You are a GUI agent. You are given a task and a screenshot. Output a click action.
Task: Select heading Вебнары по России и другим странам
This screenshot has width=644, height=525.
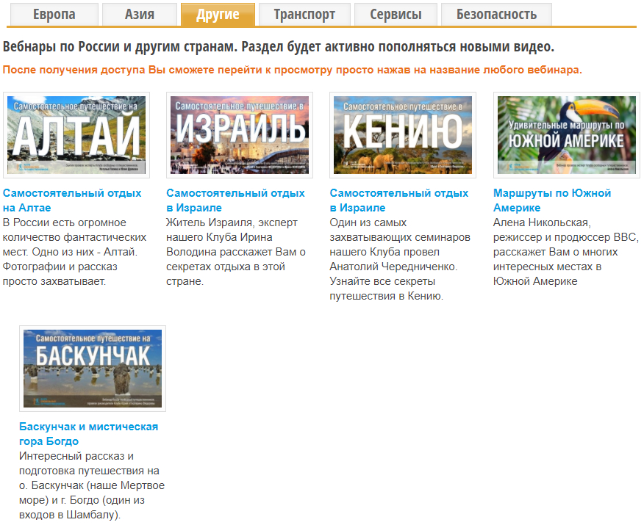tap(279, 46)
